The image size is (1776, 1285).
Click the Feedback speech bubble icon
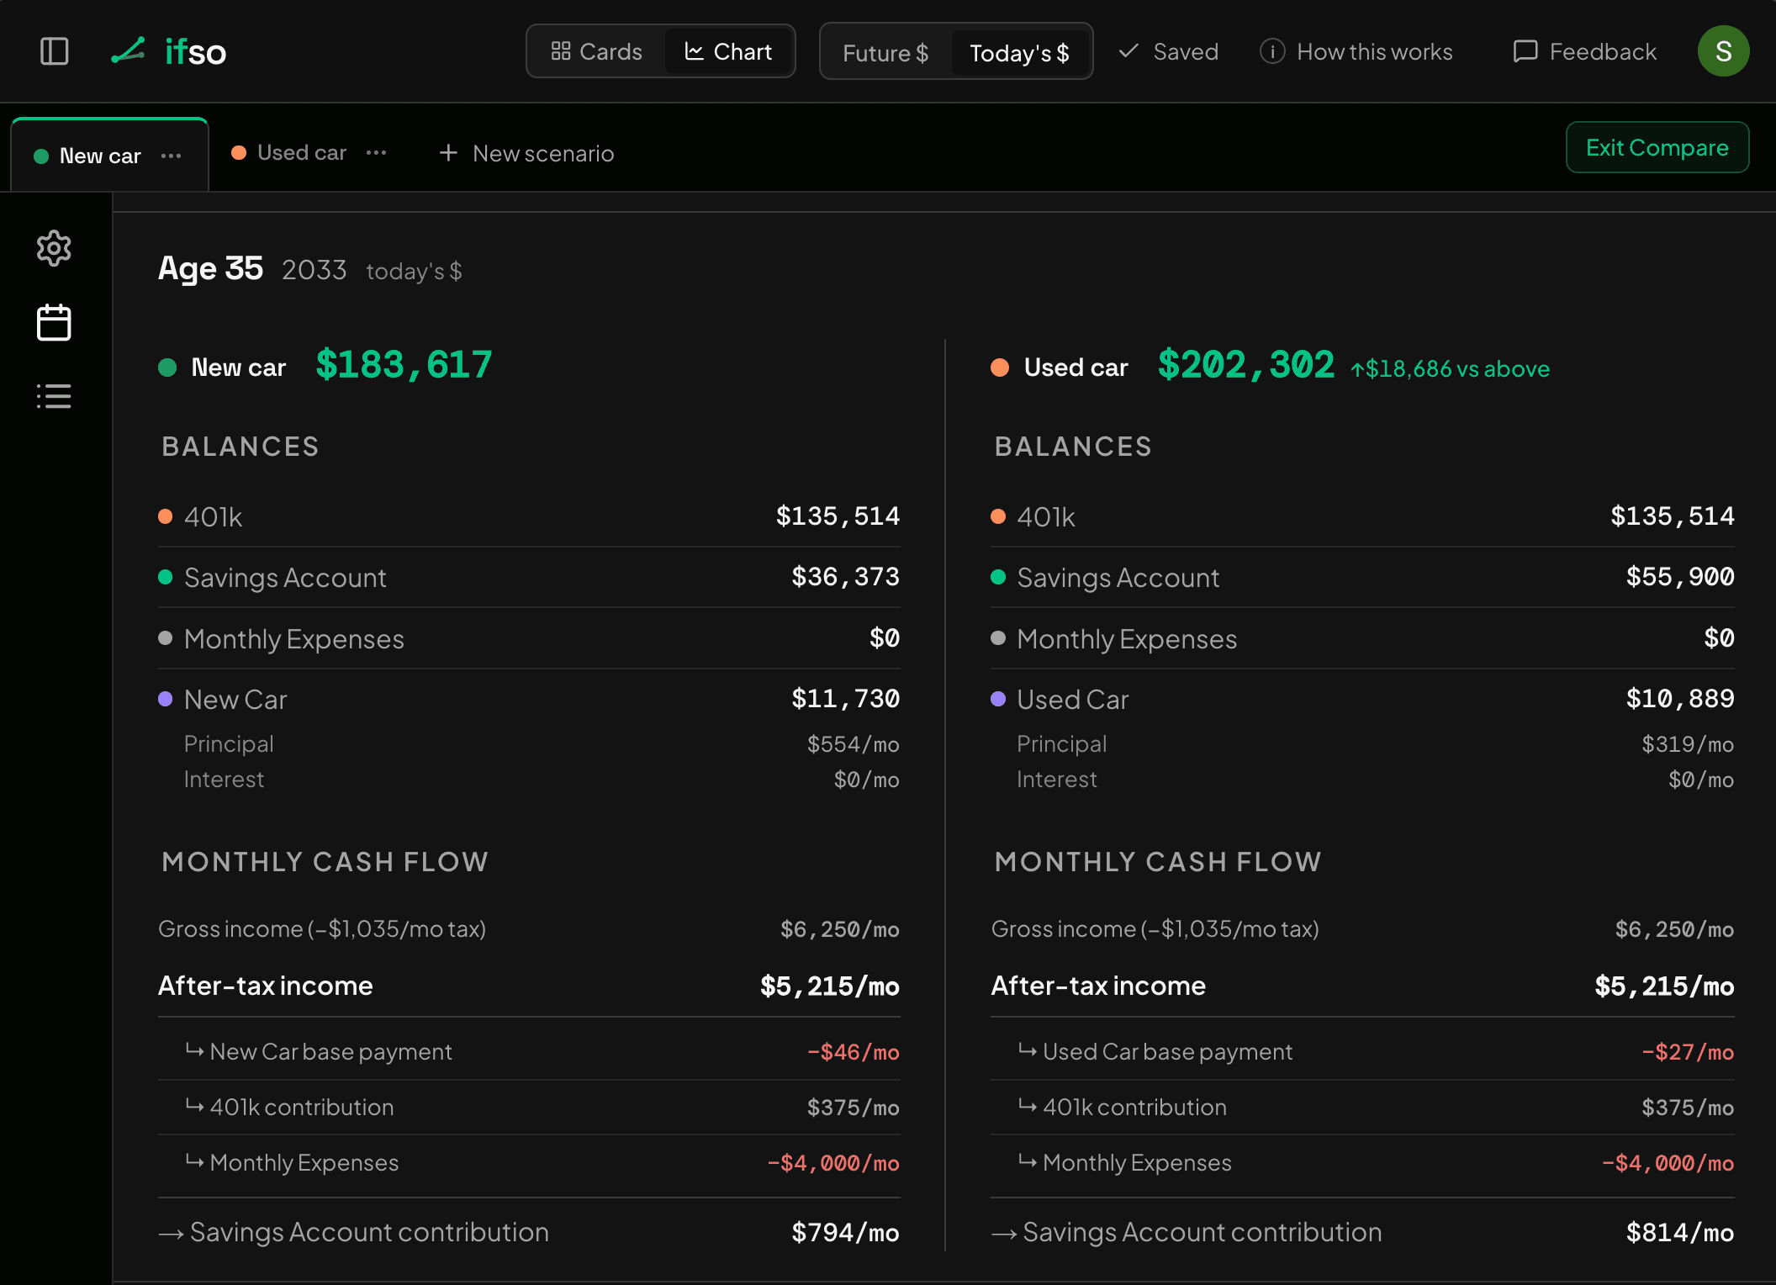tap(1525, 51)
